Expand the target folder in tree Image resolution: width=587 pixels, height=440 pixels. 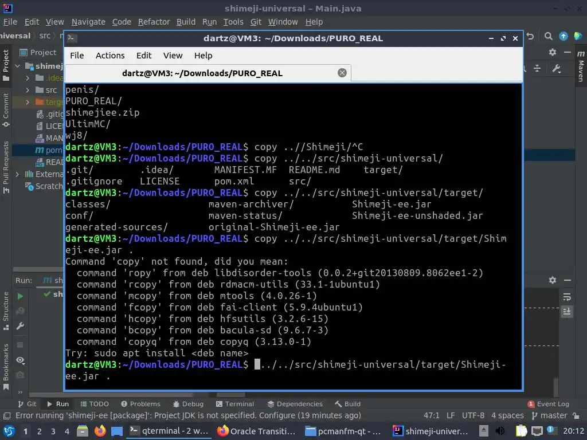[x=28, y=102]
